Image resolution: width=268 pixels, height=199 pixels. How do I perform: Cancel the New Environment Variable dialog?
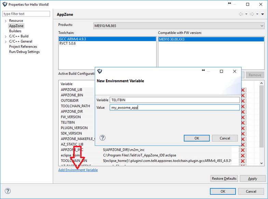225,138
